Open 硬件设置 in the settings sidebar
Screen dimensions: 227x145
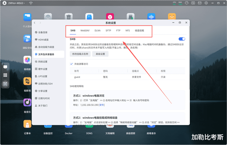(x=49, y=69)
